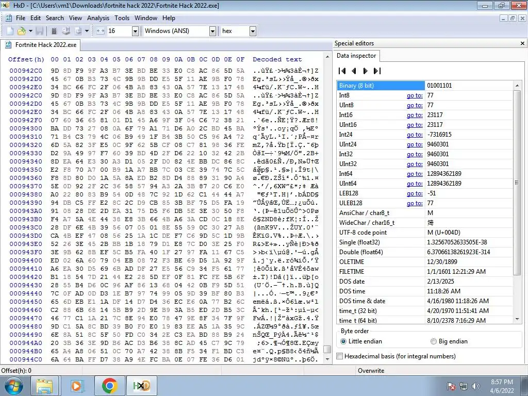This screenshot has height=396, width=528.
Task: Open the hex offset base dropdown
Action: click(253, 31)
